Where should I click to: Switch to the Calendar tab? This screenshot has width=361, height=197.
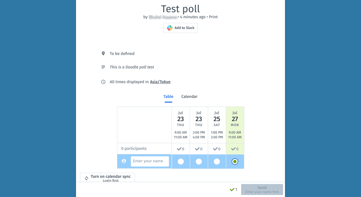click(189, 97)
